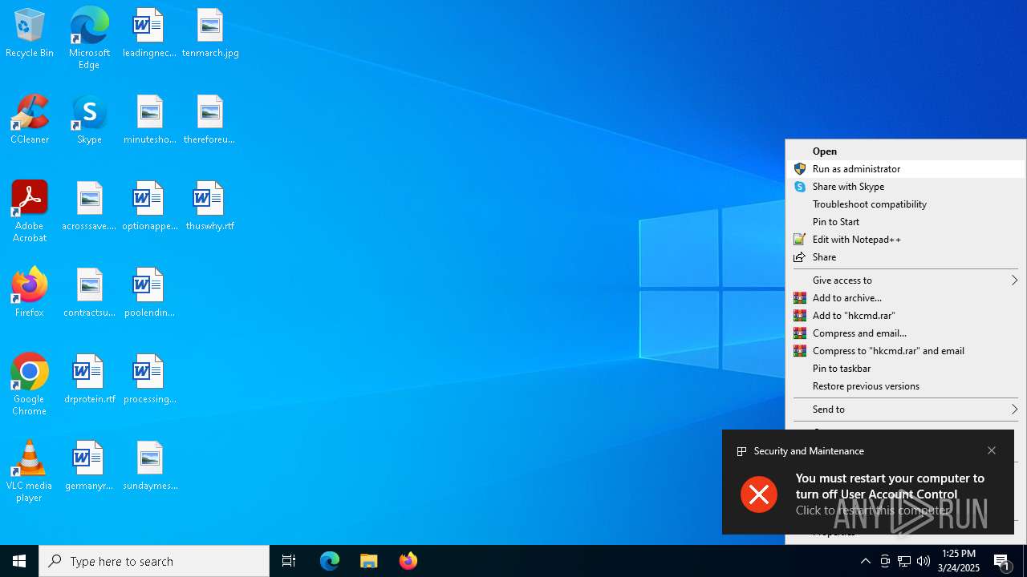Select the VLC media player shortcut
The width and height of the screenshot is (1027, 577).
pos(30,472)
